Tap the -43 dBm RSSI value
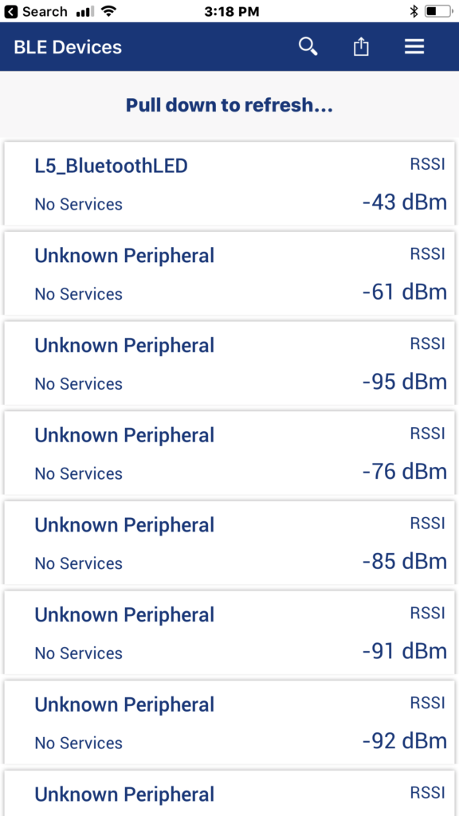 pyautogui.click(x=404, y=202)
